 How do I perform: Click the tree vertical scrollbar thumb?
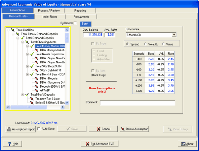click(x=67, y=37)
